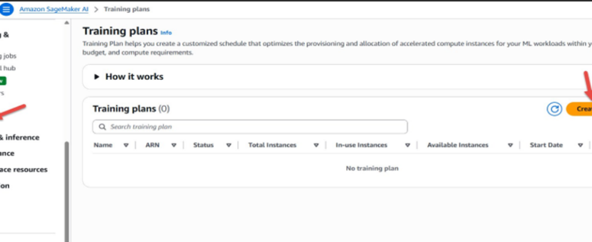Open the hamburger navigation menu
This screenshot has width=592, height=242.
[7, 9]
